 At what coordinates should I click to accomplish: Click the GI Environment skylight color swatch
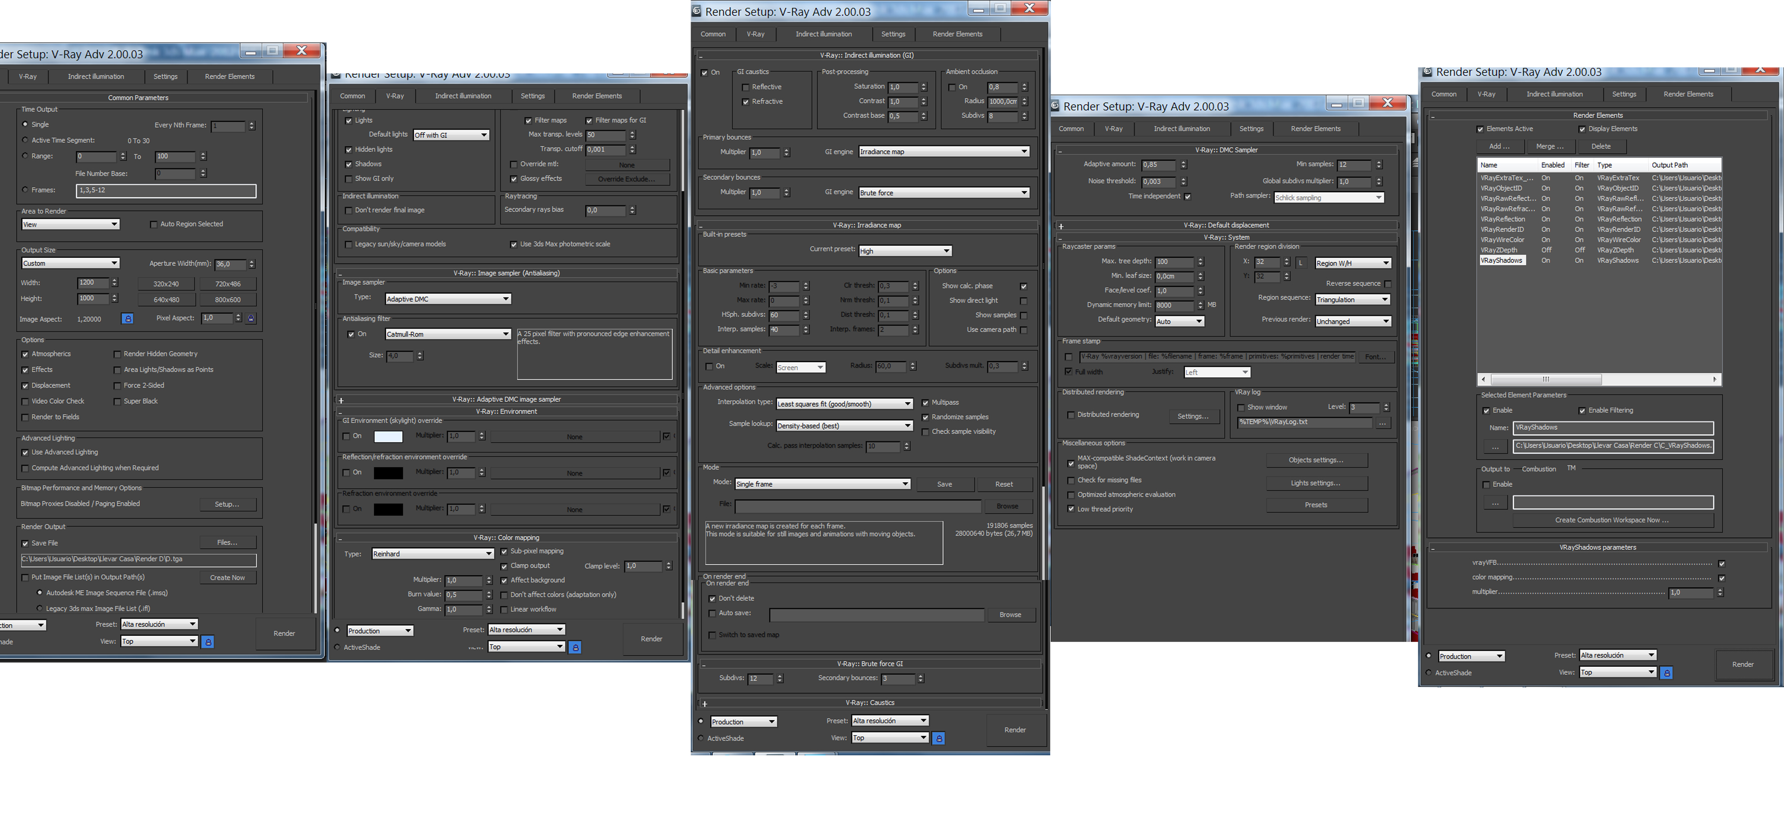388,437
